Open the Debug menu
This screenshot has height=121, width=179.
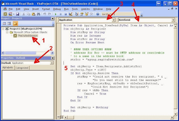pyautogui.click(x=57, y=9)
